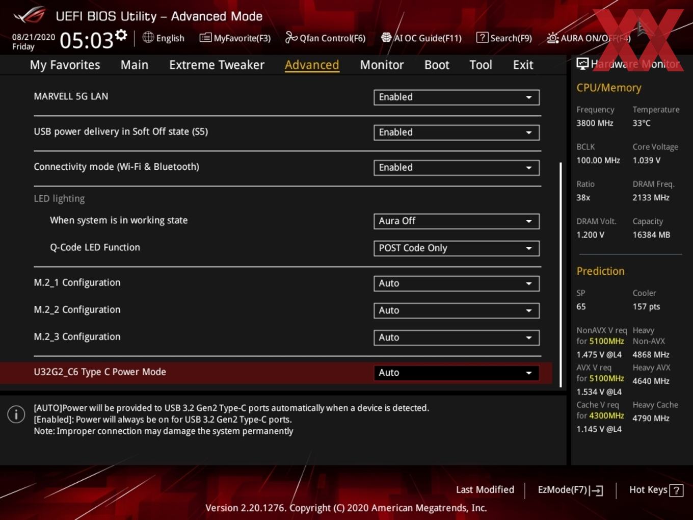Open Last Modified list

(x=485, y=489)
